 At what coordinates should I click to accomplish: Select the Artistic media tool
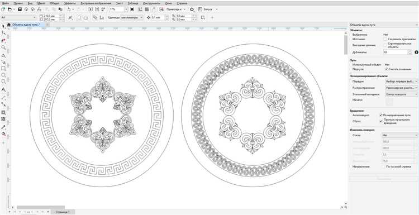pyautogui.click(x=3, y=61)
